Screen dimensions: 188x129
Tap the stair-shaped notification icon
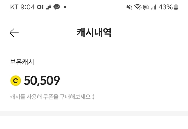(x=48, y=7)
